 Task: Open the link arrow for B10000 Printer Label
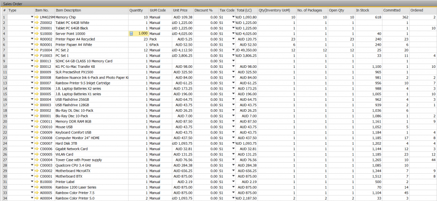[x=37, y=181]
